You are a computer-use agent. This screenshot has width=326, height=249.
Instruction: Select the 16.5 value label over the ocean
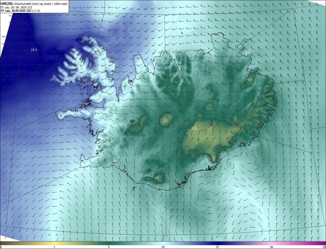click(x=34, y=50)
